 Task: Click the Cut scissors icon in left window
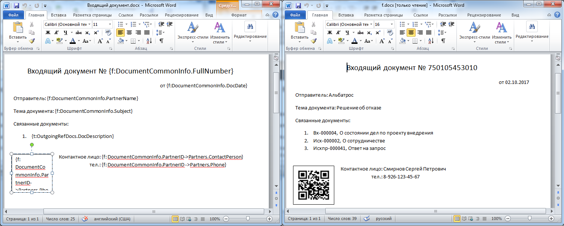[32, 24]
